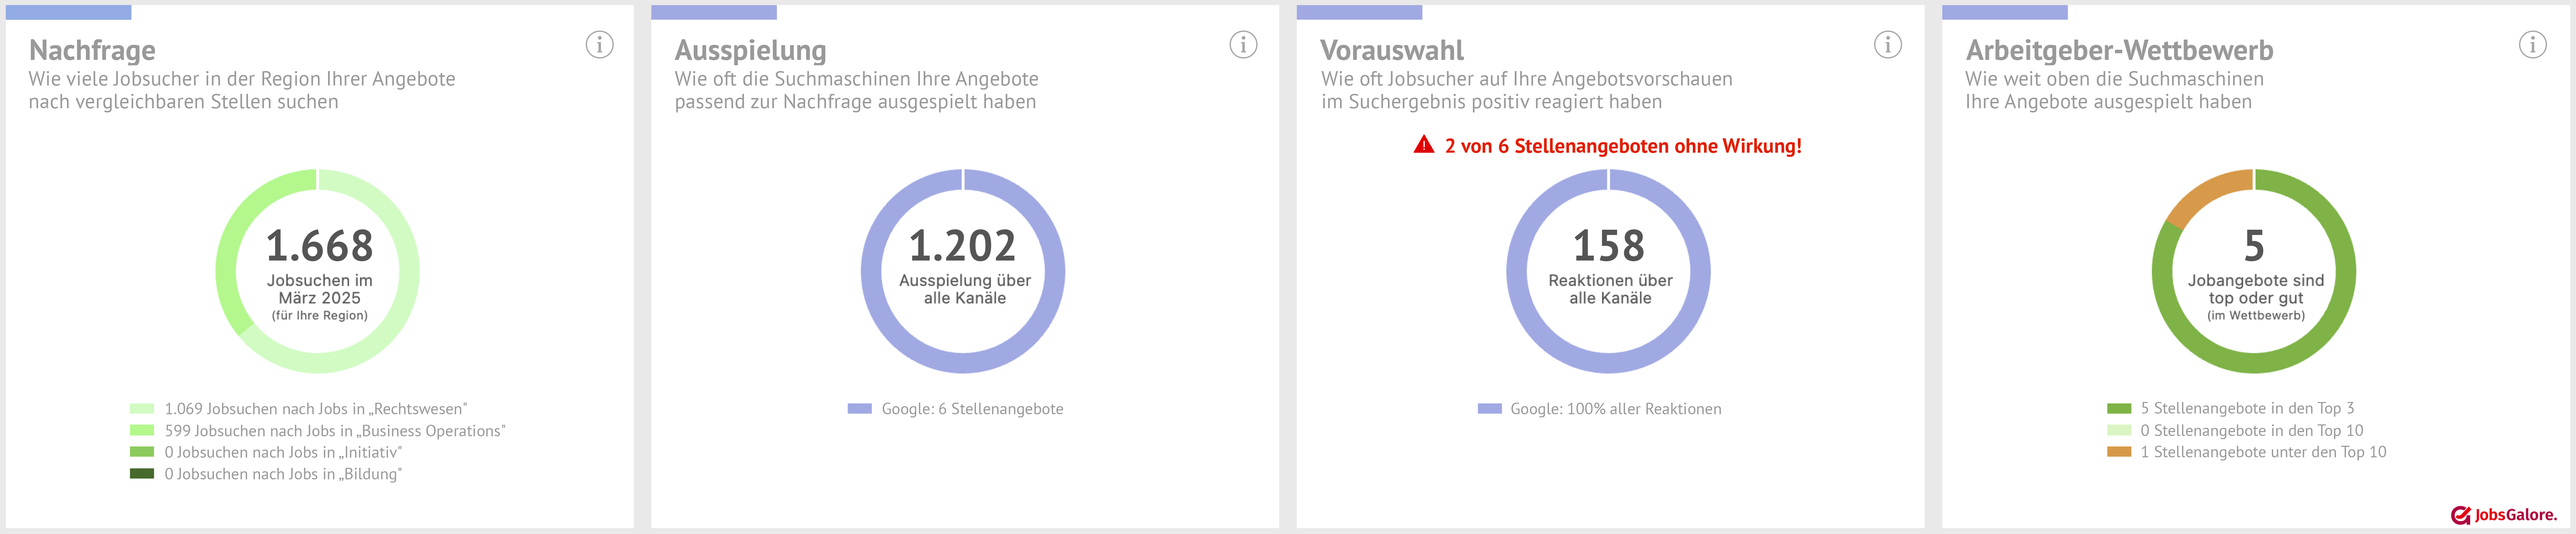
Task: Select '1.069 Jobsuchen nach Jobs in Rechtswesen'
Action: coord(316,409)
